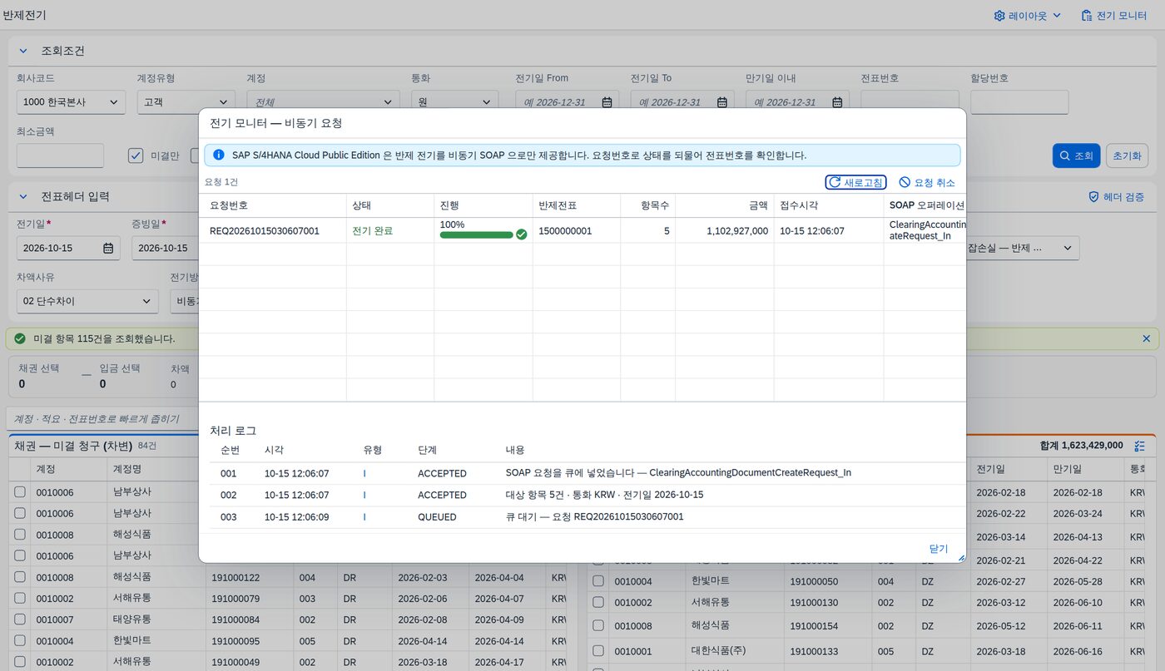Open the 레이아웃 settings gear menu

1028,16
